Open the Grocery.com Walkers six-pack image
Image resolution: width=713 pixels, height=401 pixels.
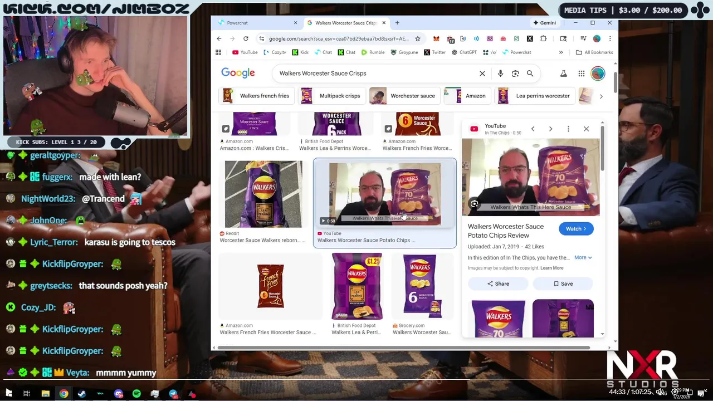(422, 286)
